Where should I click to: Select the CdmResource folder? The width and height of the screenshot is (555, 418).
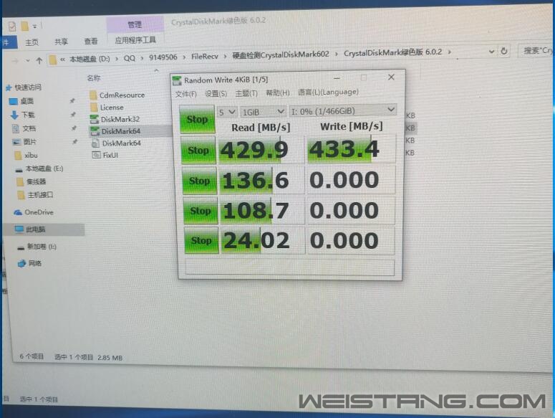[117, 95]
